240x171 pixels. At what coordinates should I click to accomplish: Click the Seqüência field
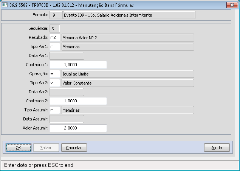[x=55, y=29]
